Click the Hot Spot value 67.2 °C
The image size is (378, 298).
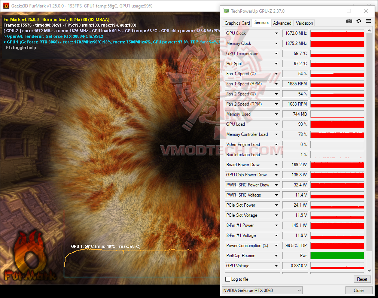click(296, 64)
